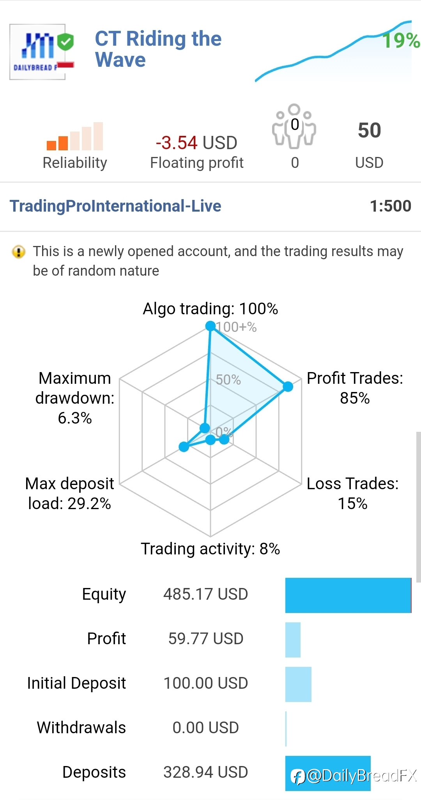Tap the Facebook icon in the watermark
This screenshot has height=800, width=421.
tap(298, 777)
